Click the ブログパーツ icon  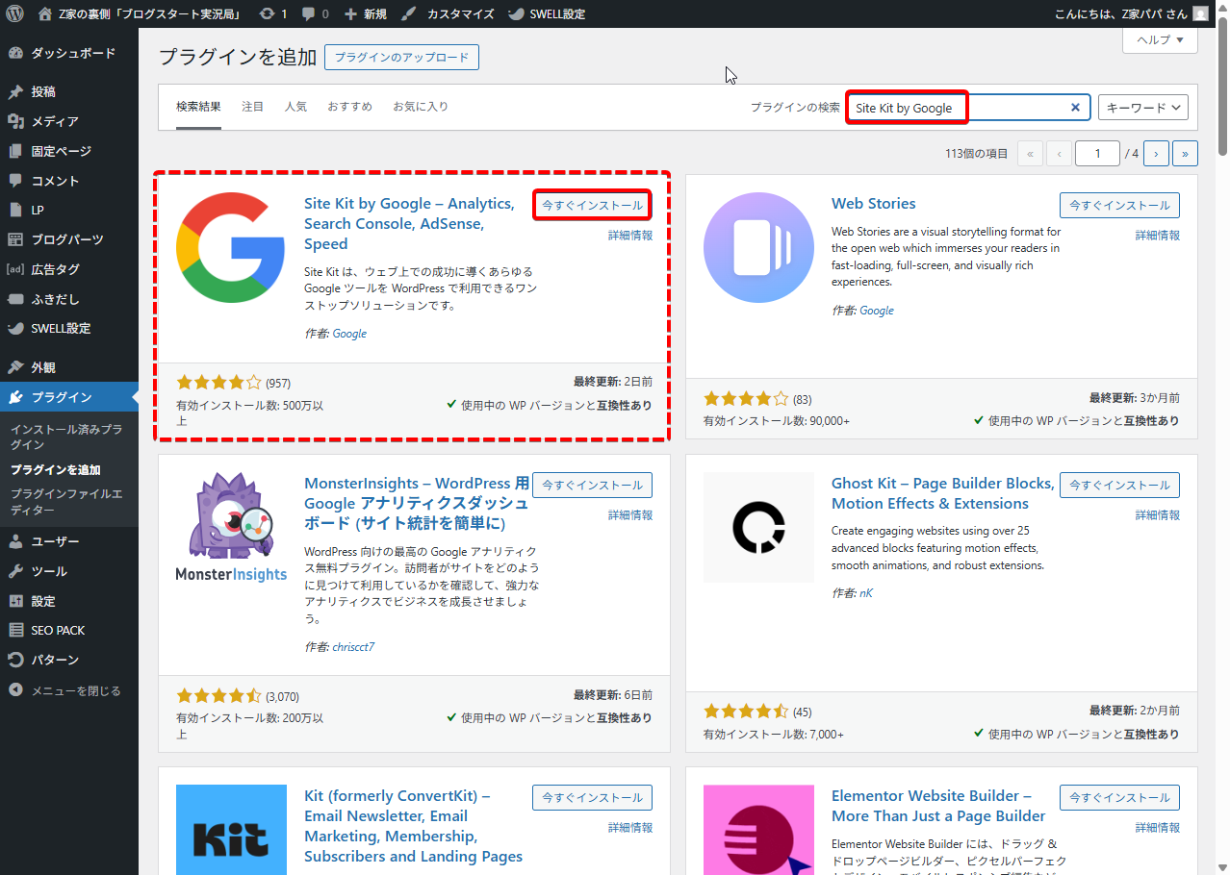coord(15,240)
